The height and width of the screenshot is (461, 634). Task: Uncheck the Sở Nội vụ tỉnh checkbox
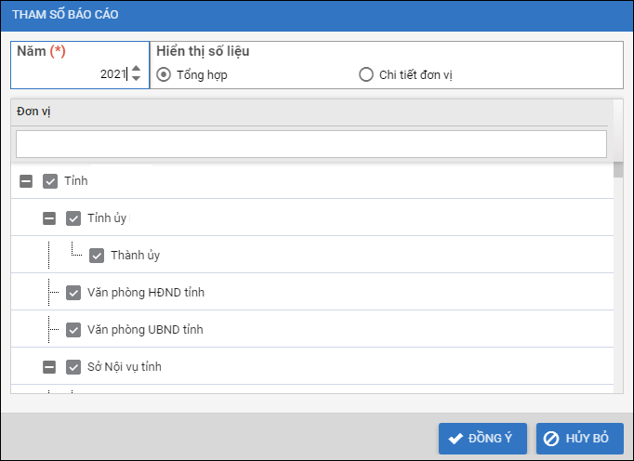pos(73,367)
